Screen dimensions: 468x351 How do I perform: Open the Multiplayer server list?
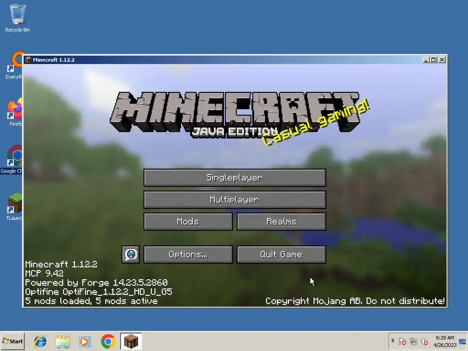click(234, 199)
